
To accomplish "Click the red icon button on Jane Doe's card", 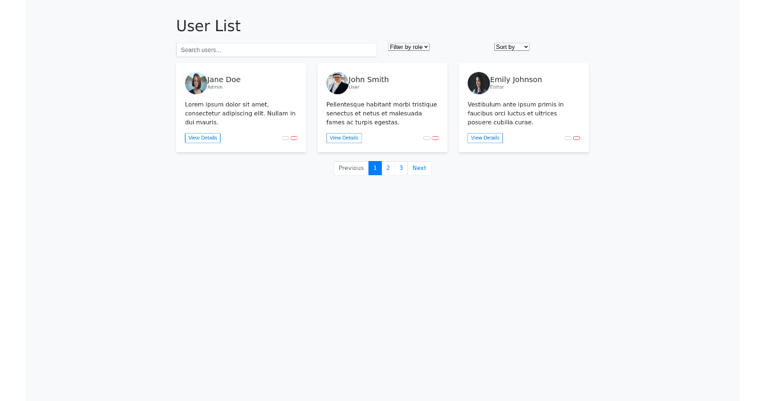I will [294, 138].
